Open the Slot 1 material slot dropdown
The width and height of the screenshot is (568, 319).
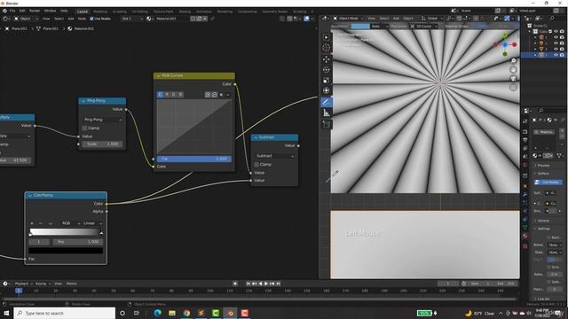[132, 19]
